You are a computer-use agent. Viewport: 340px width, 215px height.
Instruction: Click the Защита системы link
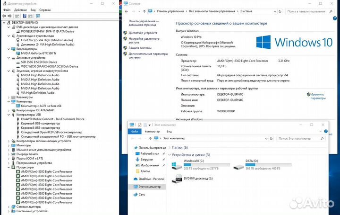click(140, 48)
